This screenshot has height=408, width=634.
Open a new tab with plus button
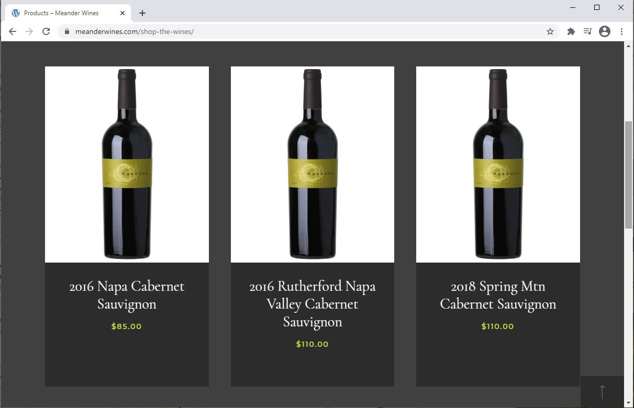coord(142,13)
